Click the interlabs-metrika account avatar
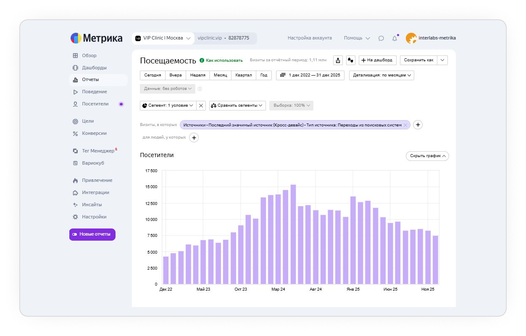The height and width of the screenshot is (336, 526). click(x=411, y=38)
